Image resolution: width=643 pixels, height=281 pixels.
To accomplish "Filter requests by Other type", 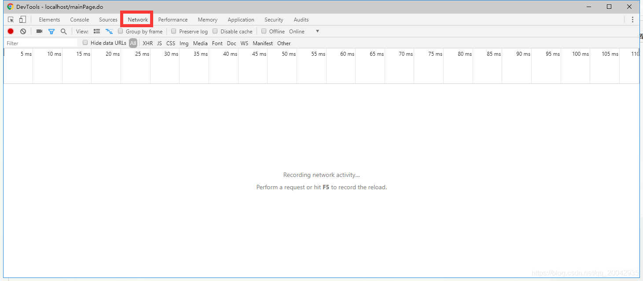I will 284,43.
